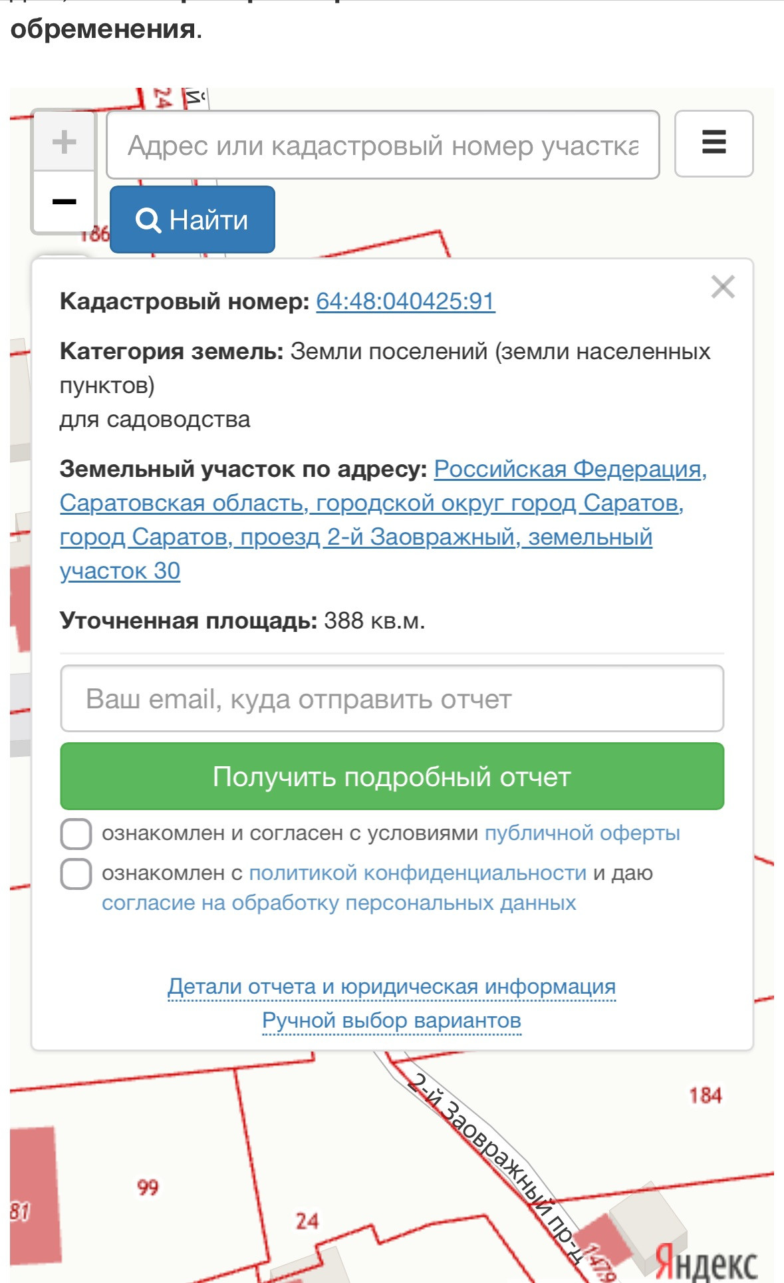
Task: Open the land plot address link
Action: click(x=356, y=520)
